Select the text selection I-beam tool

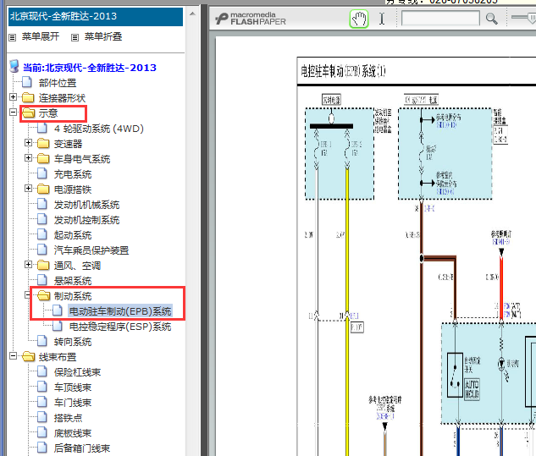coord(382,19)
